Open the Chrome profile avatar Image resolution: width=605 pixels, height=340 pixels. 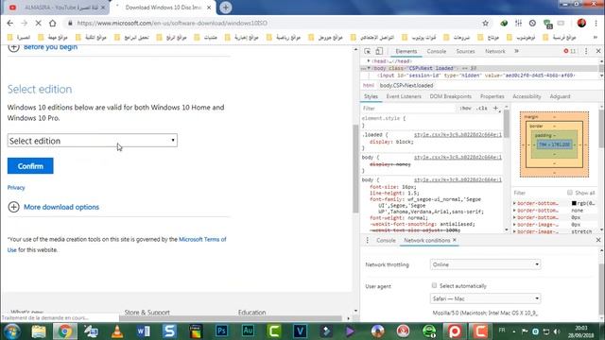pos(581,23)
